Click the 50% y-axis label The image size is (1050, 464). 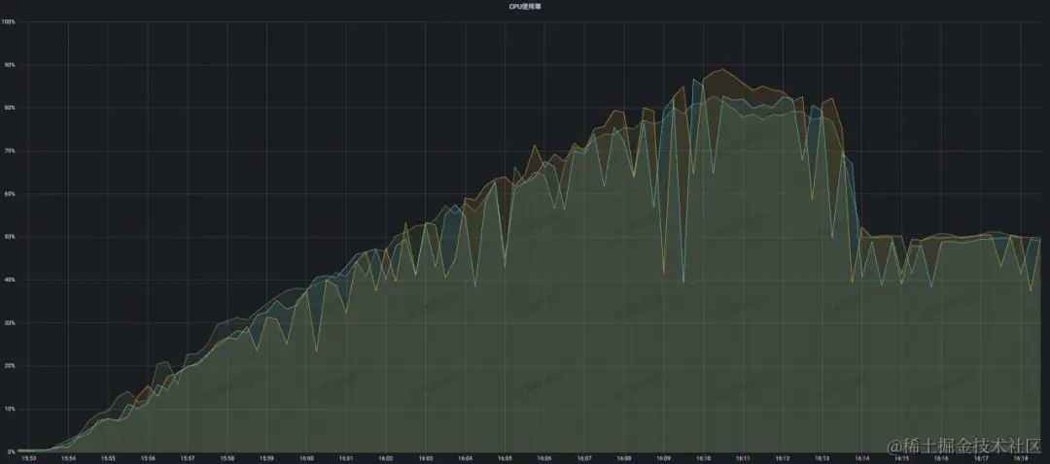point(10,237)
